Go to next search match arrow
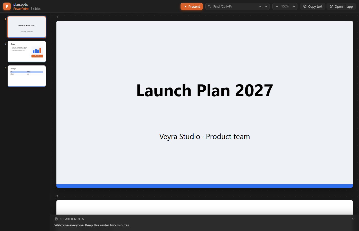359x231 pixels. pyautogui.click(x=266, y=6)
